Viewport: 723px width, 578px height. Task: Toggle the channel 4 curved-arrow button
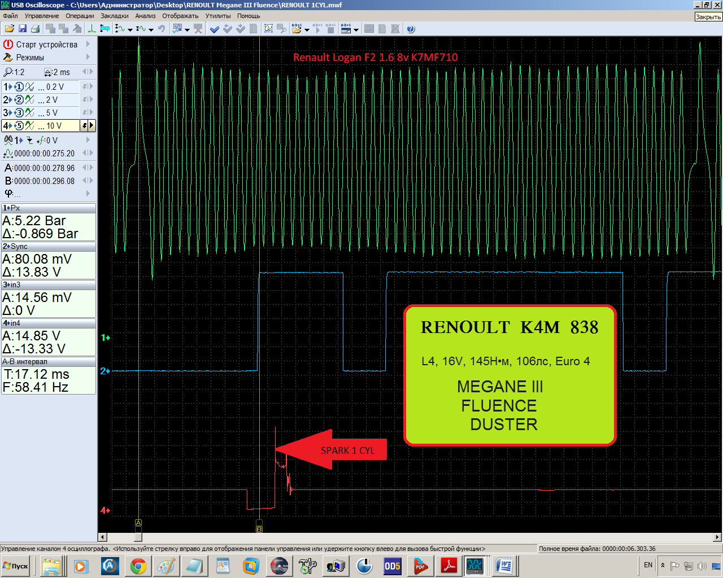click(84, 126)
